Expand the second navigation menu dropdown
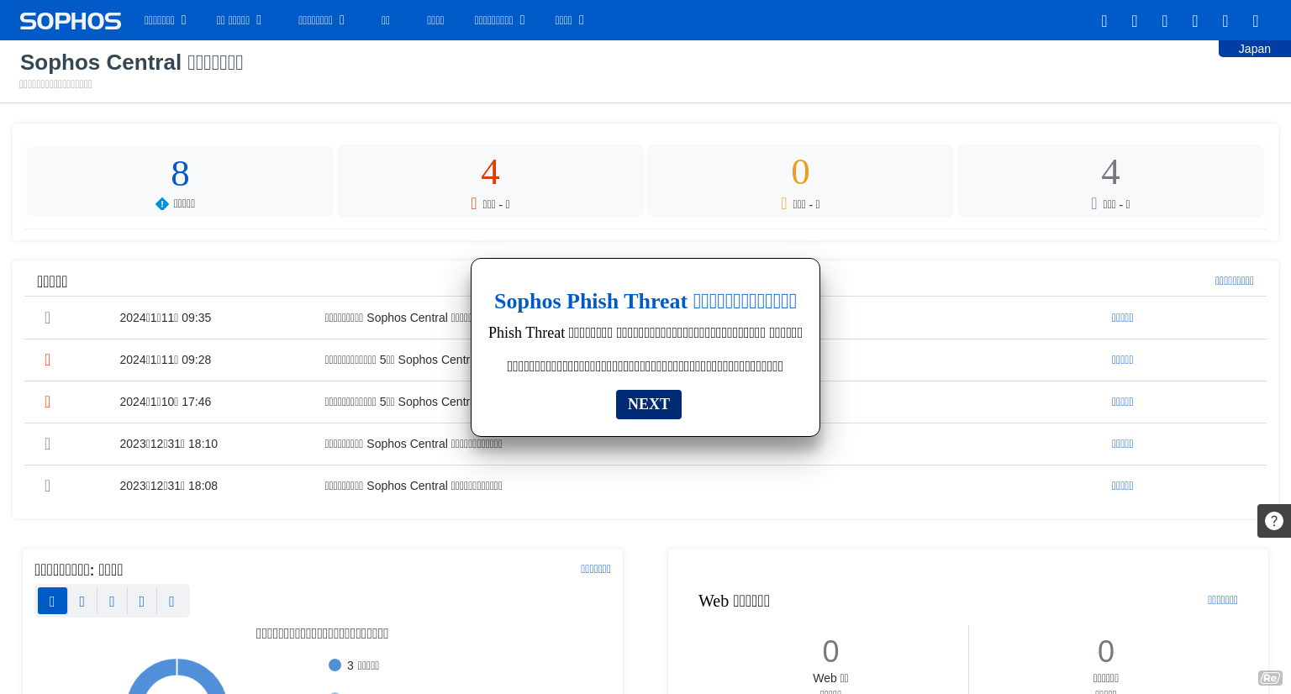 pos(238,20)
